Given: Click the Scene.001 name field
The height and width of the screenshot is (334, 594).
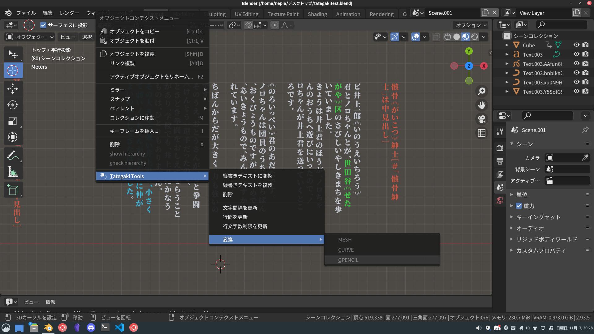Looking at the screenshot, I should pos(453,13).
